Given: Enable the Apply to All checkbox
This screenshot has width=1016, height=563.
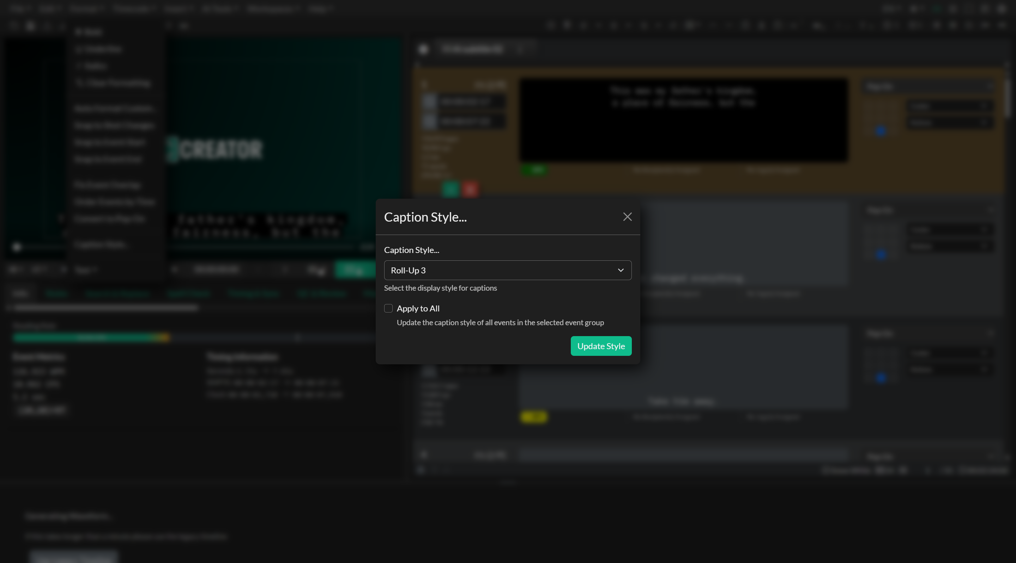Looking at the screenshot, I should (388, 309).
